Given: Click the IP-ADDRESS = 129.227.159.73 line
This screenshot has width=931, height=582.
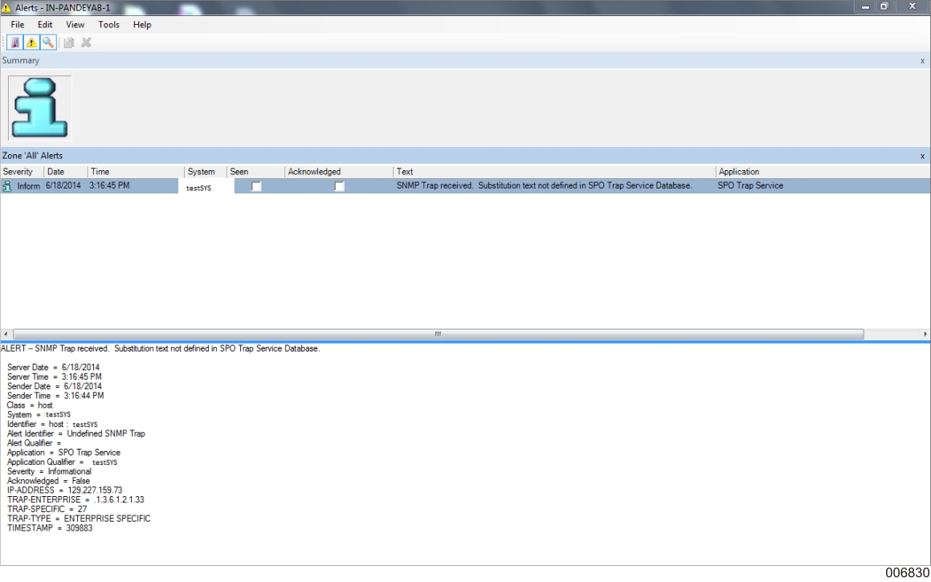Looking at the screenshot, I should pos(65,490).
